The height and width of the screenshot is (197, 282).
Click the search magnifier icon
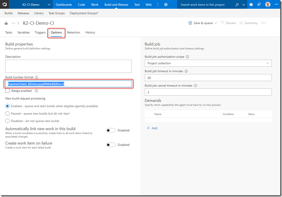[237, 4]
